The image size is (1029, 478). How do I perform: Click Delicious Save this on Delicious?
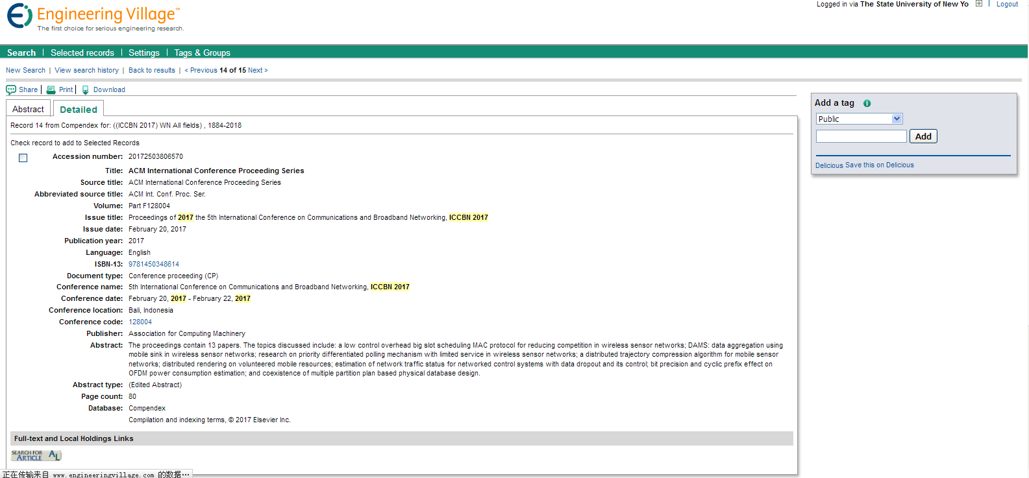865,165
